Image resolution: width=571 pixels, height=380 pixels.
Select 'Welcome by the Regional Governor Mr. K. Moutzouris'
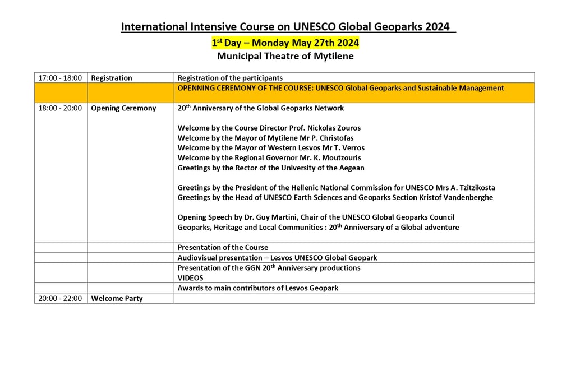(269, 158)
